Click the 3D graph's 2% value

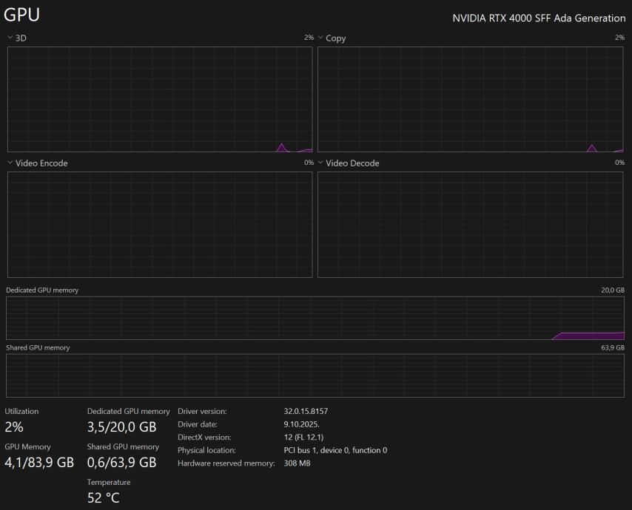click(309, 38)
